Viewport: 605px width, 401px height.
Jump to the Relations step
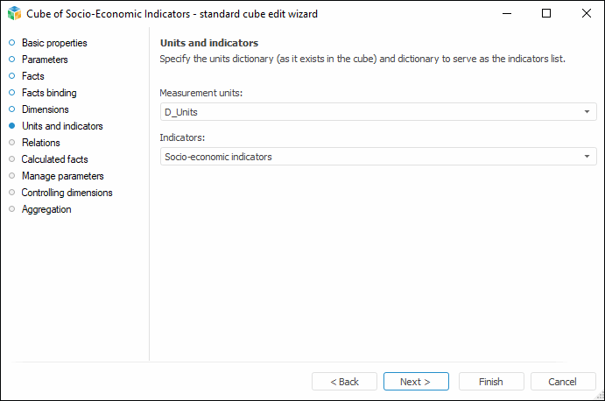coord(41,143)
